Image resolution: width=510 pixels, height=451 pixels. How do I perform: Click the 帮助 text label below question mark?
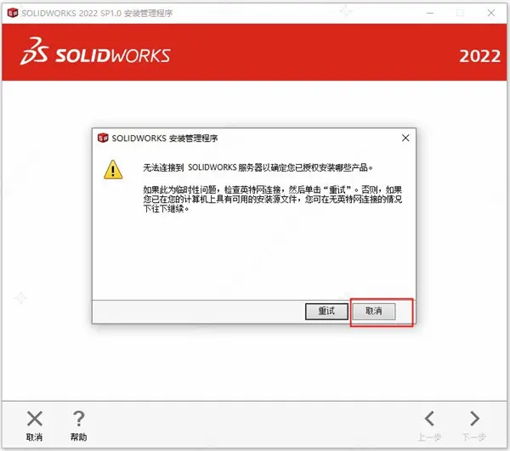tap(78, 437)
